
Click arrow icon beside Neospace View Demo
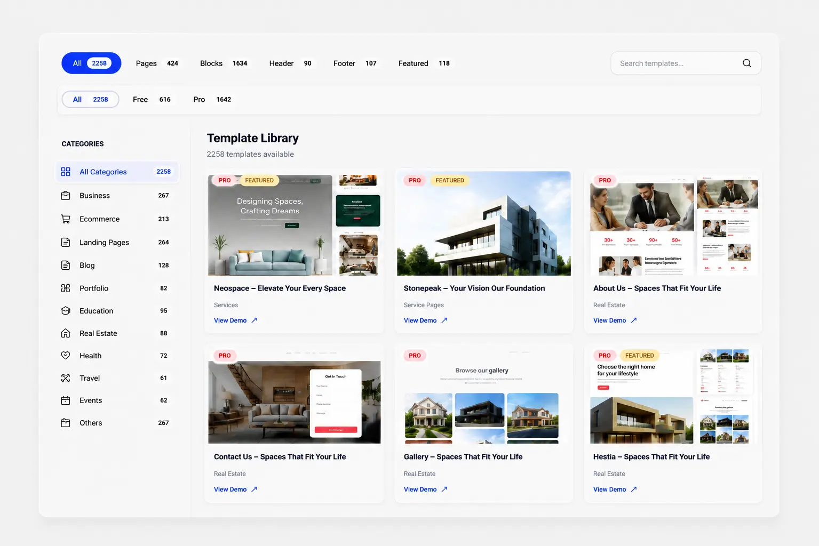tap(255, 320)
